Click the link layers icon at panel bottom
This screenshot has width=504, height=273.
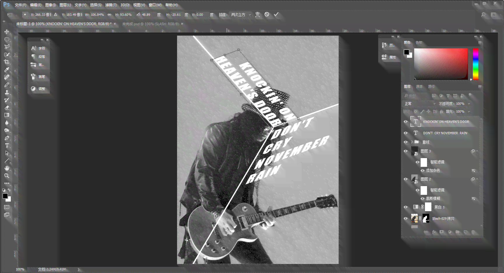(x=426, y=232)
